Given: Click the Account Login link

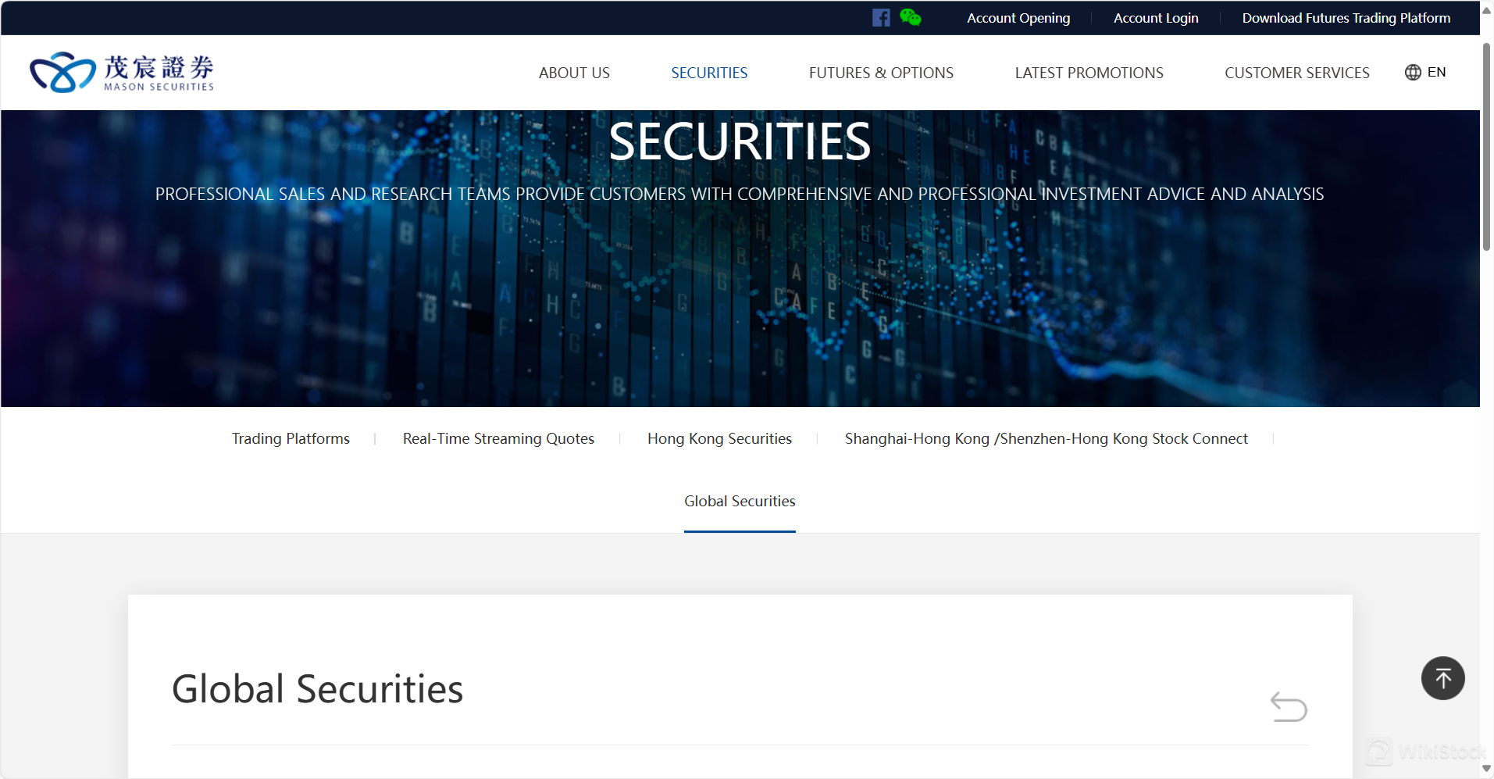Looking at the screenshot, I should (x=1156, y=18).
